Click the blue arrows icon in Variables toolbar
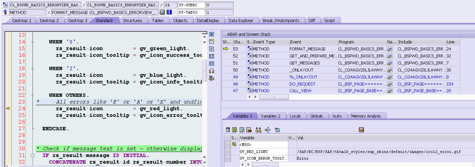Viewport: 475px width, 167px height. pyautogui.click(x=268, y=130)
